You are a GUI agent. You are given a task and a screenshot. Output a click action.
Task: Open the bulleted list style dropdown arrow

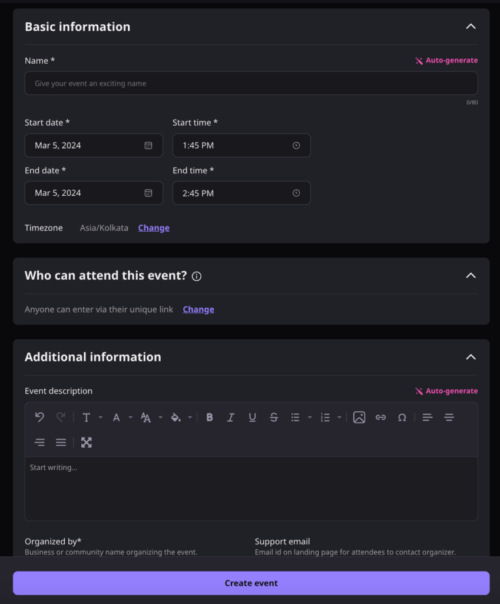pos(310,418)
